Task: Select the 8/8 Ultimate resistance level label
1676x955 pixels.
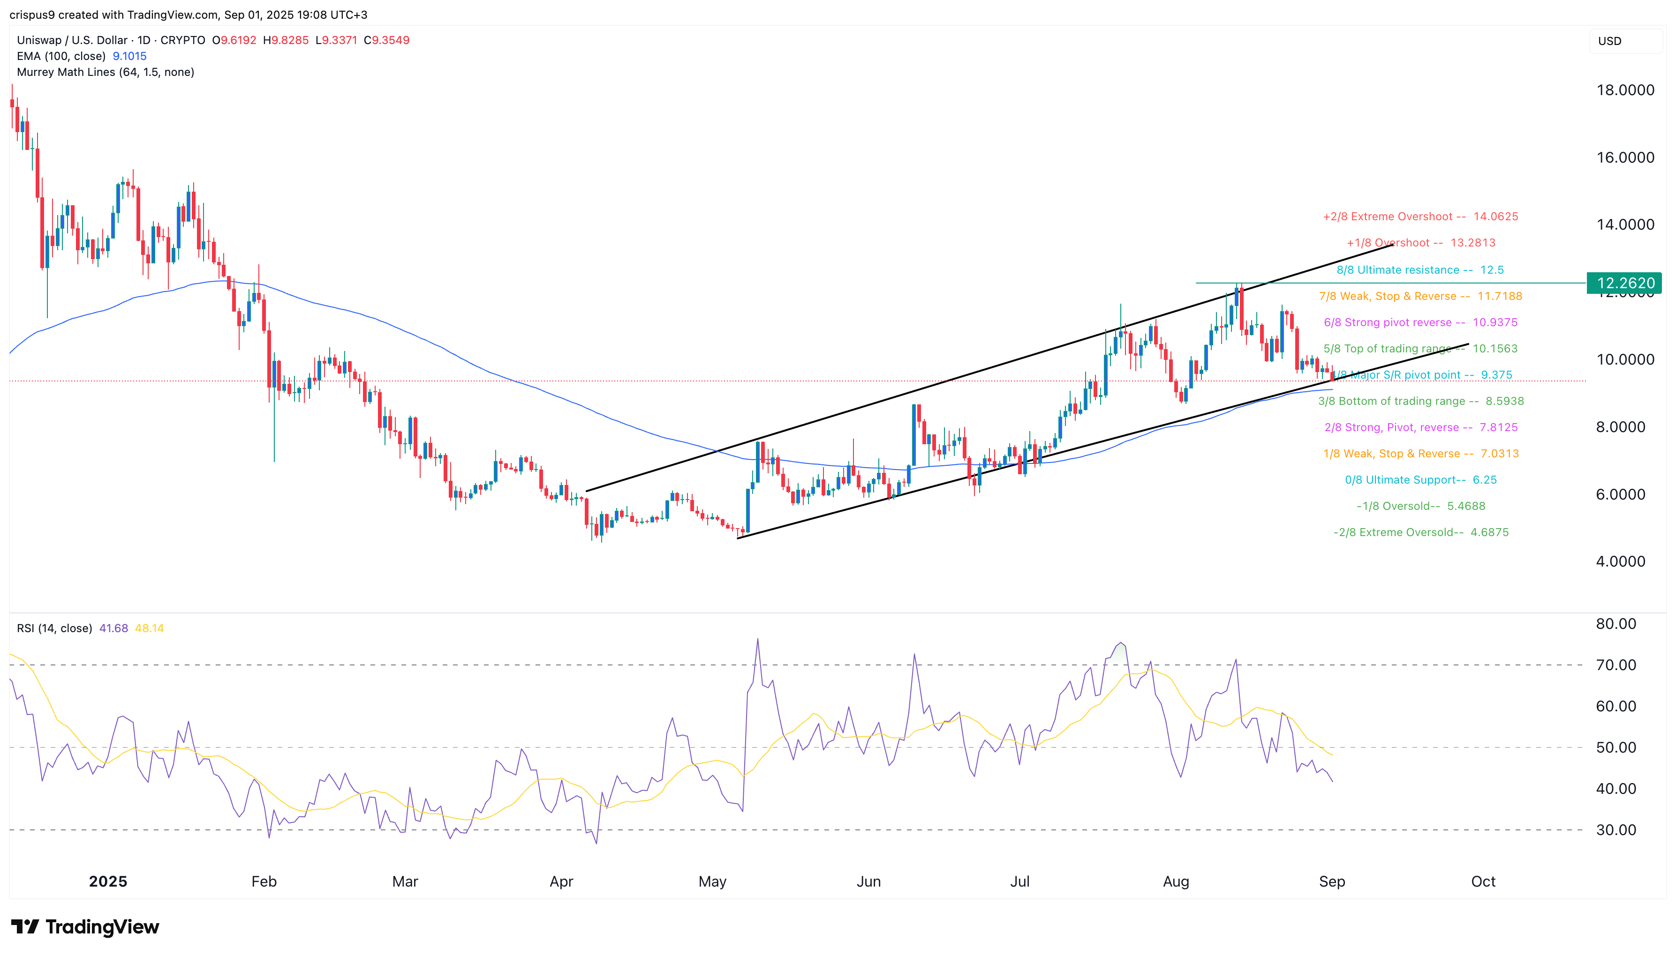Action: pos(1420,270)
